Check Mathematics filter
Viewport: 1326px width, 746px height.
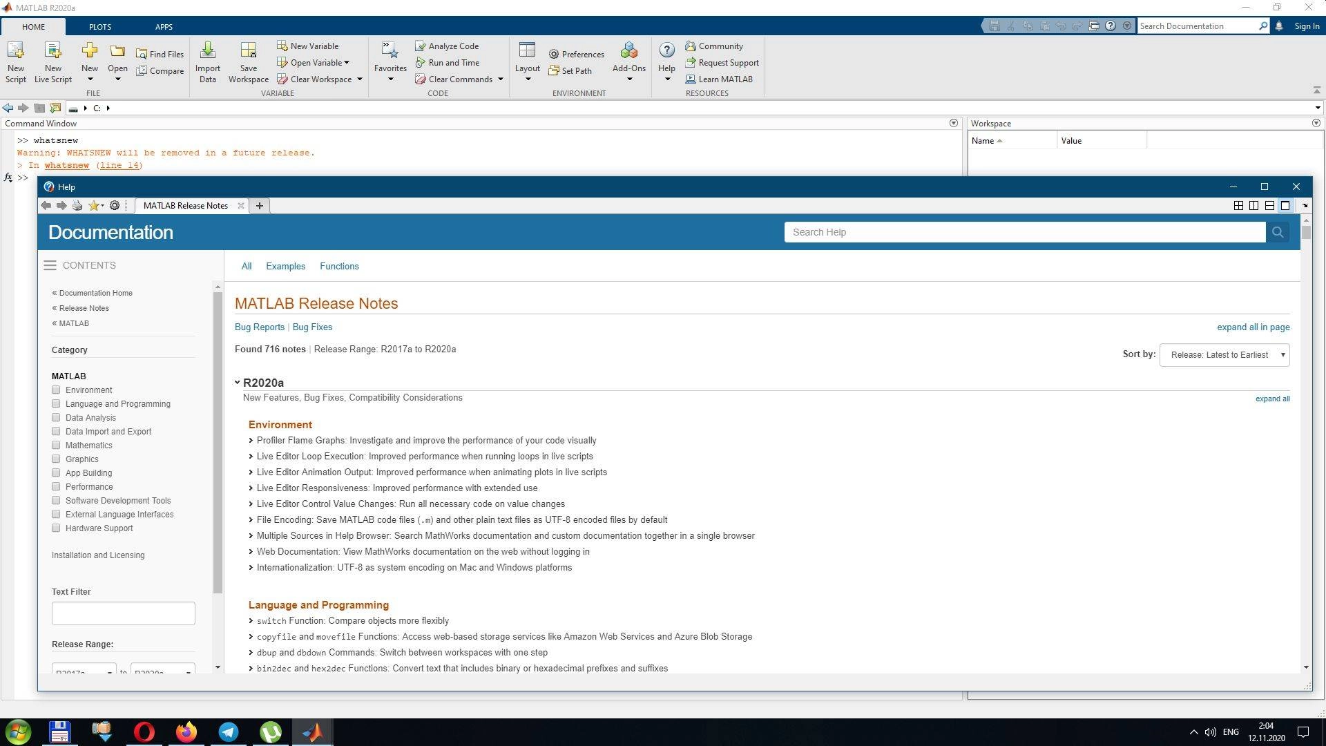[x=56, y=445]
